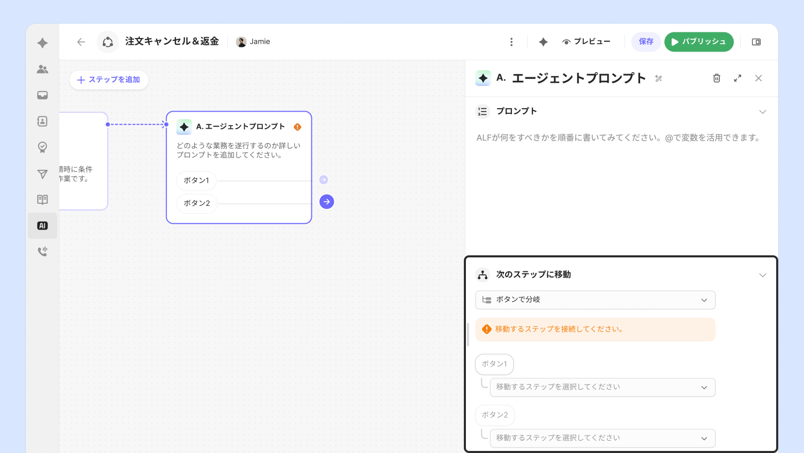Click the back arrow in header
The width and height of the screenshot is (804, 453).
(x=81, y=42)
